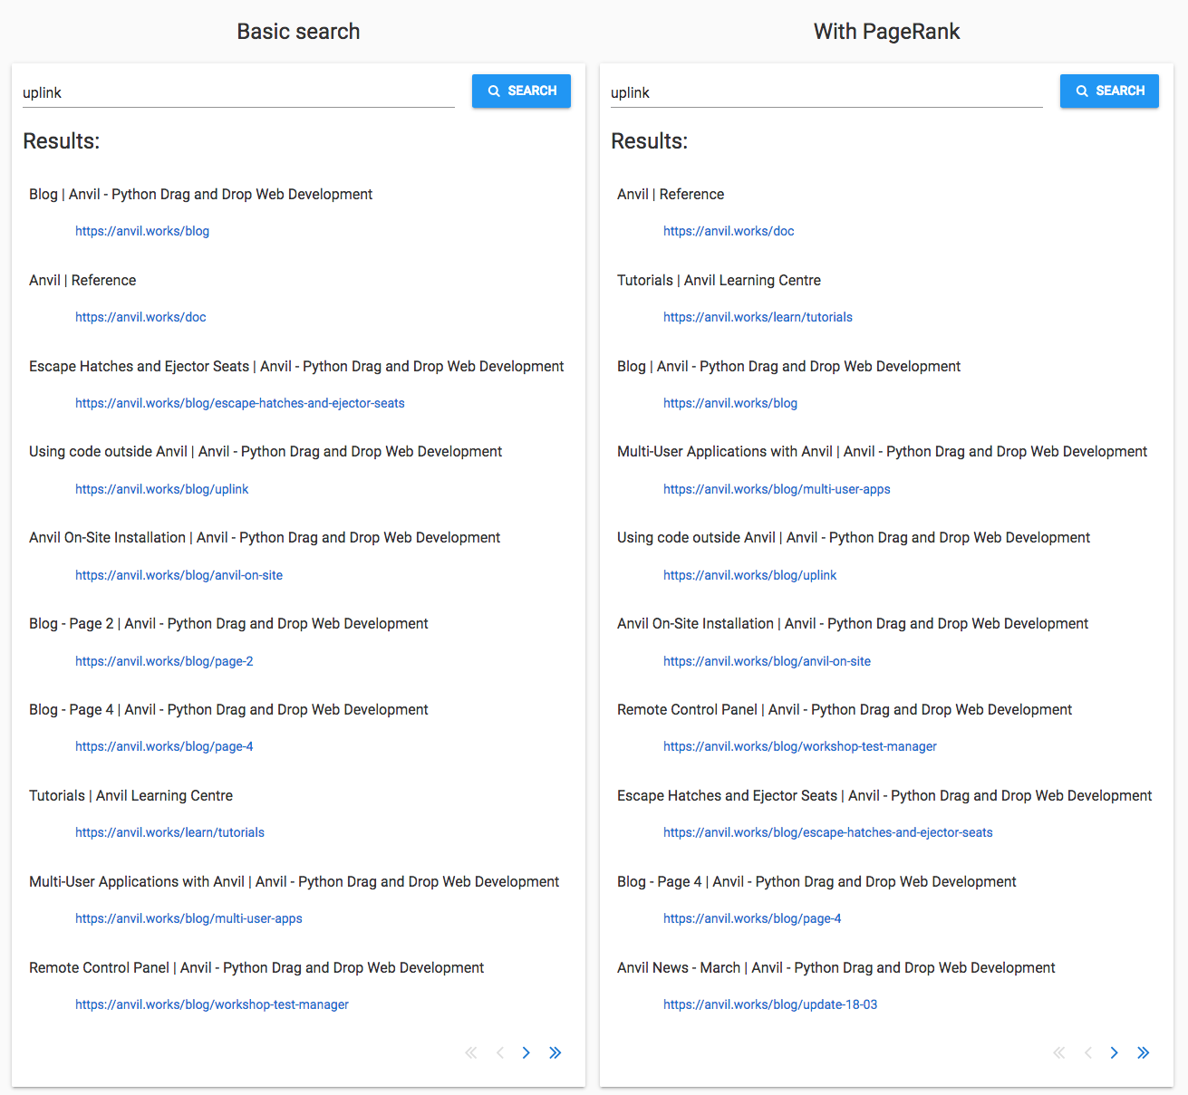Jump to last page in Basic search panel
This screenshot has height=1095, width=1188.
click(555, 1052)
